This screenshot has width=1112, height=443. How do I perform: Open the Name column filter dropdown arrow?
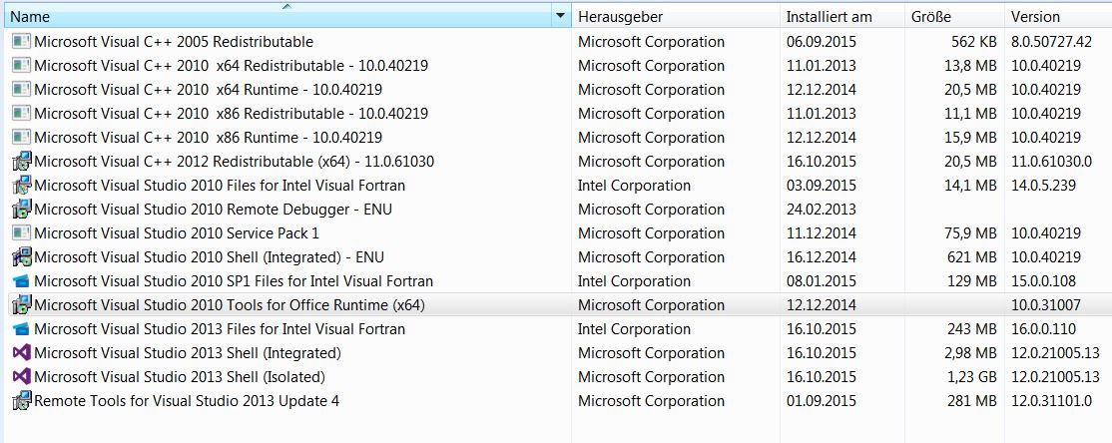(562, 16)
